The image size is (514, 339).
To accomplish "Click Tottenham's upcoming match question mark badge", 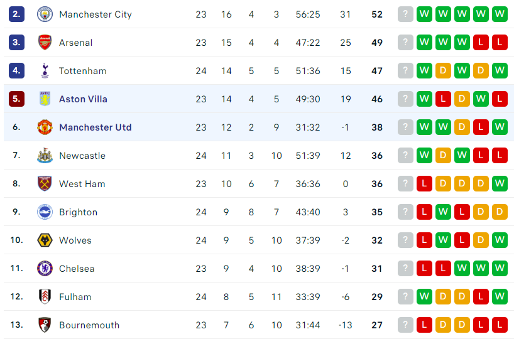I will [x=405, y=70].
